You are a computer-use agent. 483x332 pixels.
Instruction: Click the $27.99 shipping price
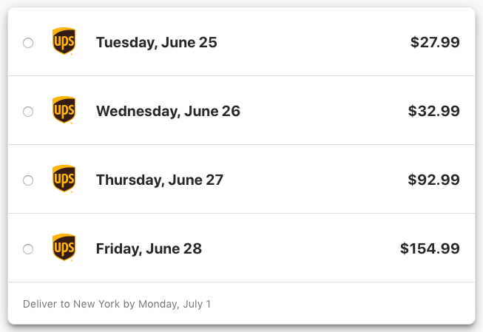click(x=435, y=43)
